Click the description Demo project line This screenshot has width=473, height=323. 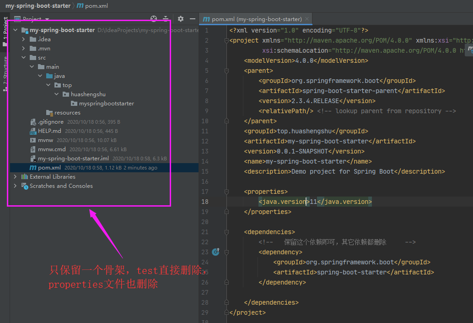tap(344, 172)
